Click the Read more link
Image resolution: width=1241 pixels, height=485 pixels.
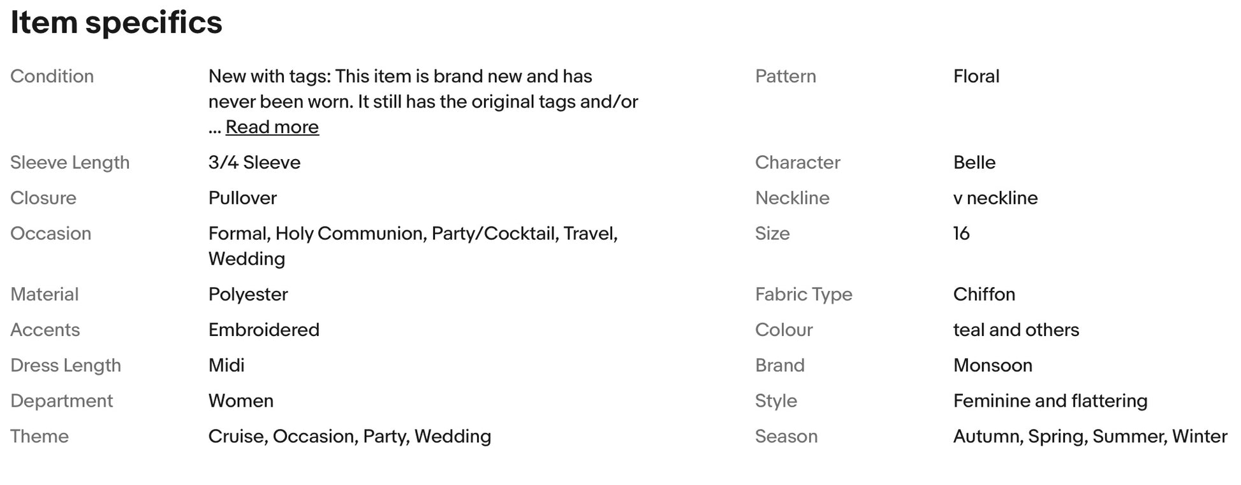272,127
